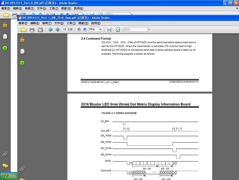
Task: Open 檔案(F) menu in front window
Action: tap(23, 23)
